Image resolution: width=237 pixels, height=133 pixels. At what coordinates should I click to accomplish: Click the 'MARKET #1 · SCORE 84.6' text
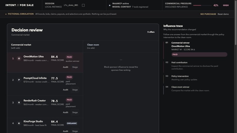183,50
